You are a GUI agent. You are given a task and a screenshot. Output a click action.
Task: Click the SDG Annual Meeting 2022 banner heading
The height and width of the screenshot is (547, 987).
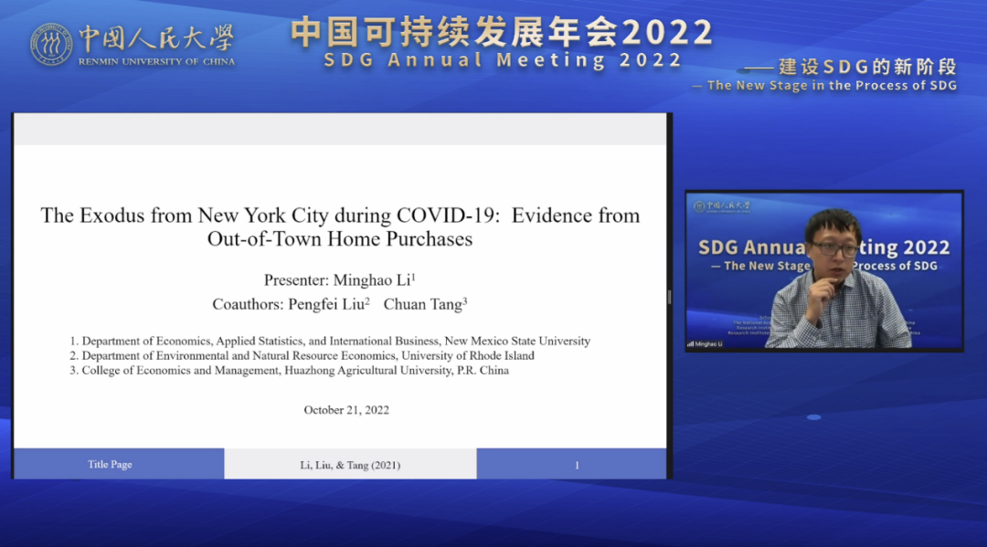(x=503, y=60)
